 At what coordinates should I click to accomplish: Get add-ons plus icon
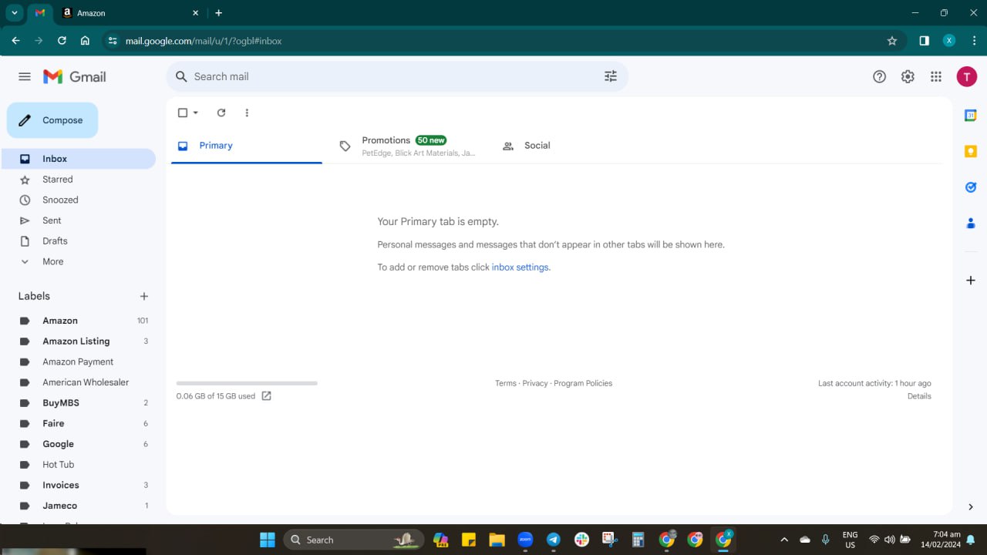[x=971, y=281]
